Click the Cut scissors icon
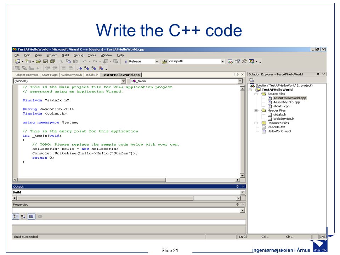 coord(61,62)
